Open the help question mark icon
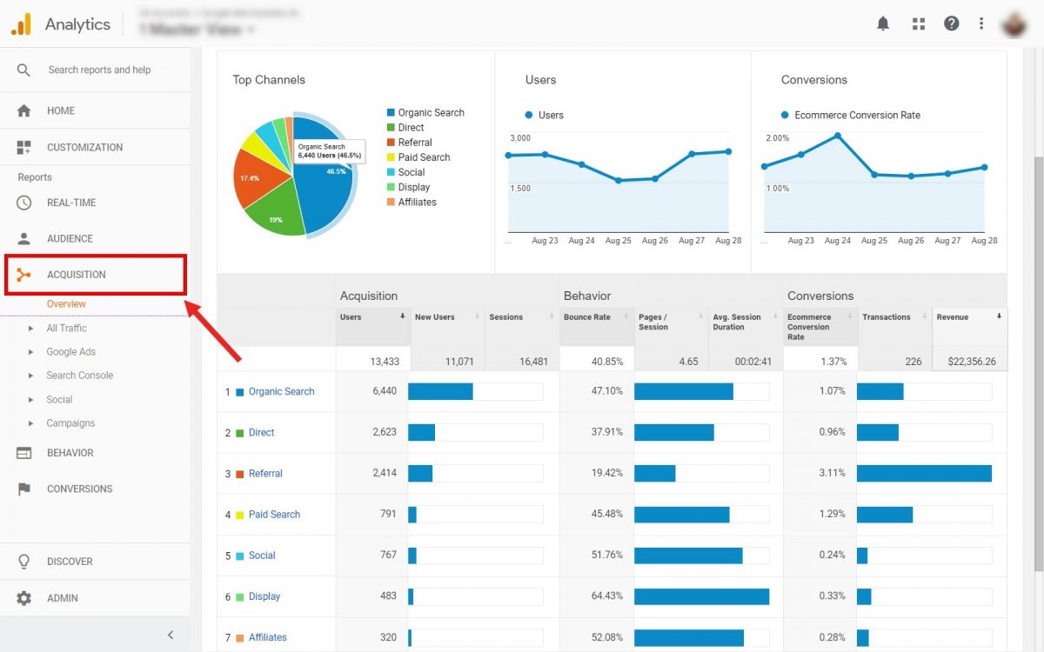Image resolution: width=1044 pixels, height=652 pixels. (951, 23)
